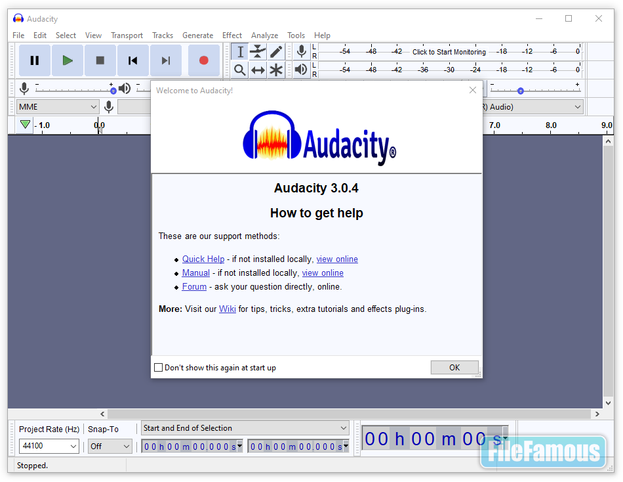Click the vertical scrollbar up arrow
Image resolution: width=623 pixels, height=482 pixels.
pyautogui.click(x=609, y=141)
